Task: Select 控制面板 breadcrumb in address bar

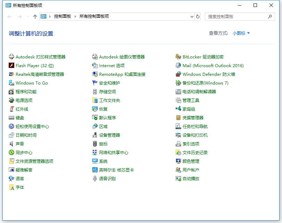Action: click(x=63, y=16)
